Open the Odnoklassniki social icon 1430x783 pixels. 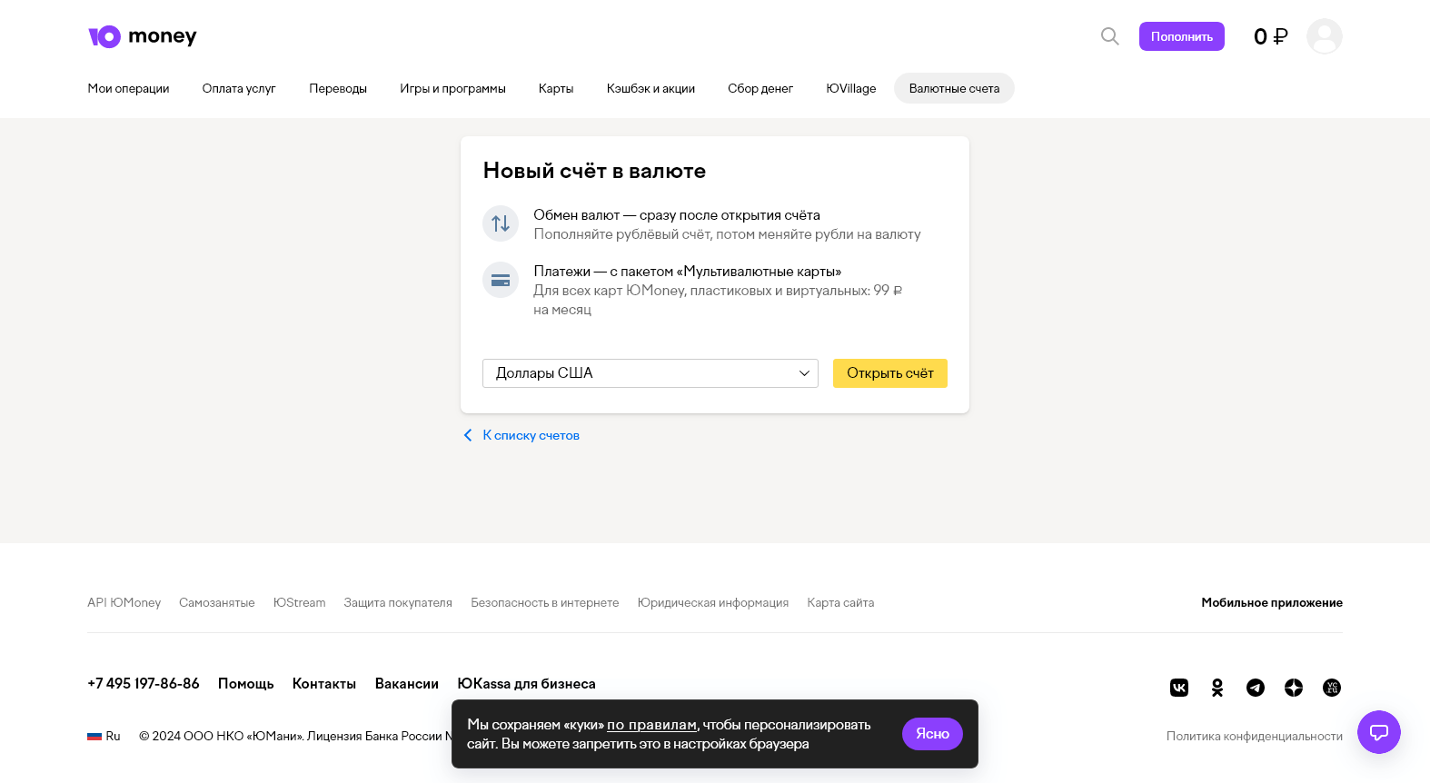click(1217, 688)
